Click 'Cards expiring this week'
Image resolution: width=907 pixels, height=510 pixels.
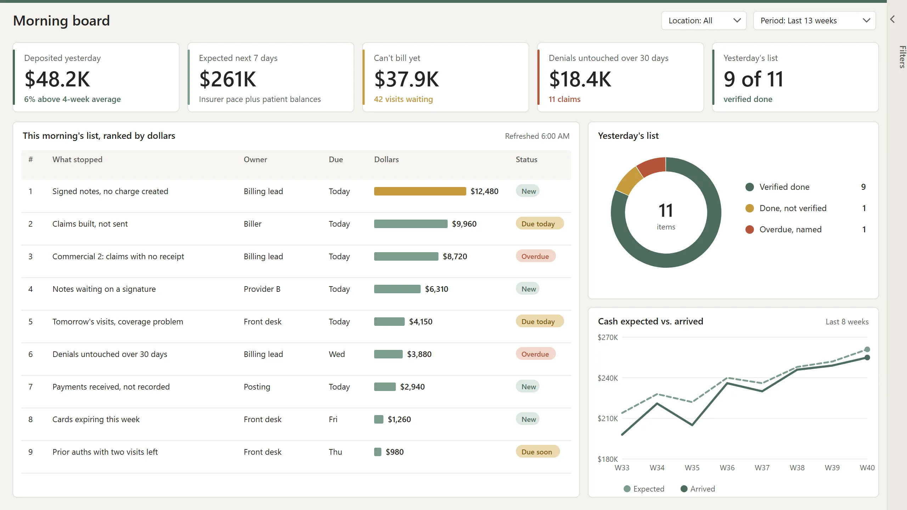pyautogui.click(x=96, y=419)
